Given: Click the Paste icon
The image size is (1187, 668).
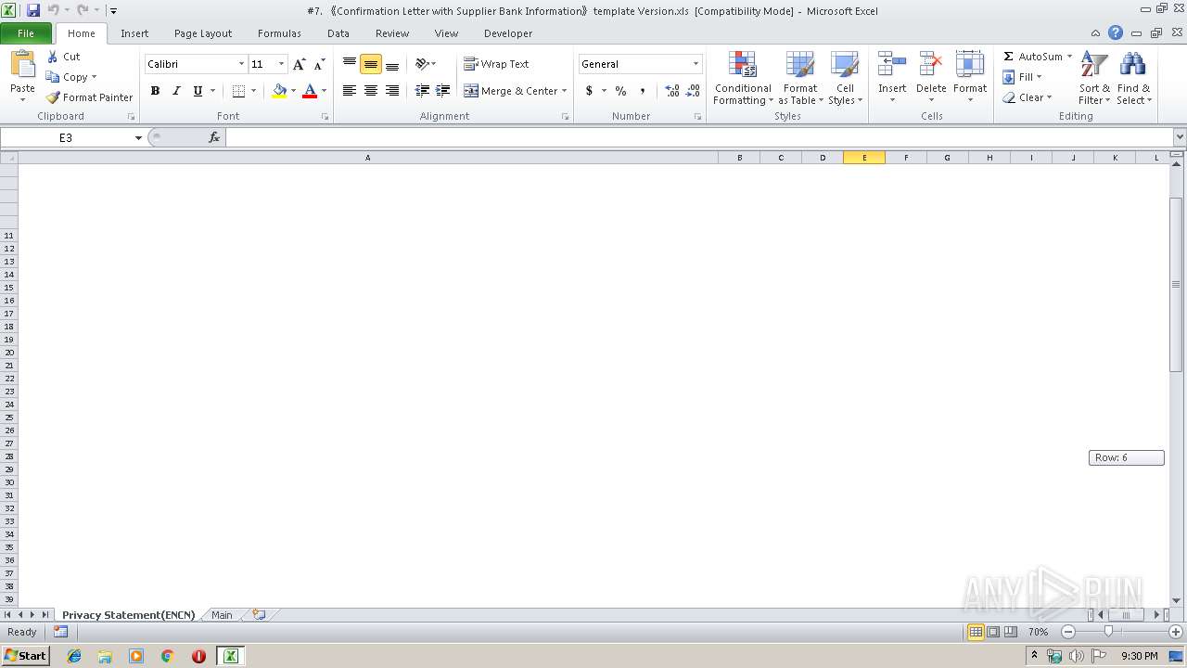Looking at the screenshot, I should (22, 65).
